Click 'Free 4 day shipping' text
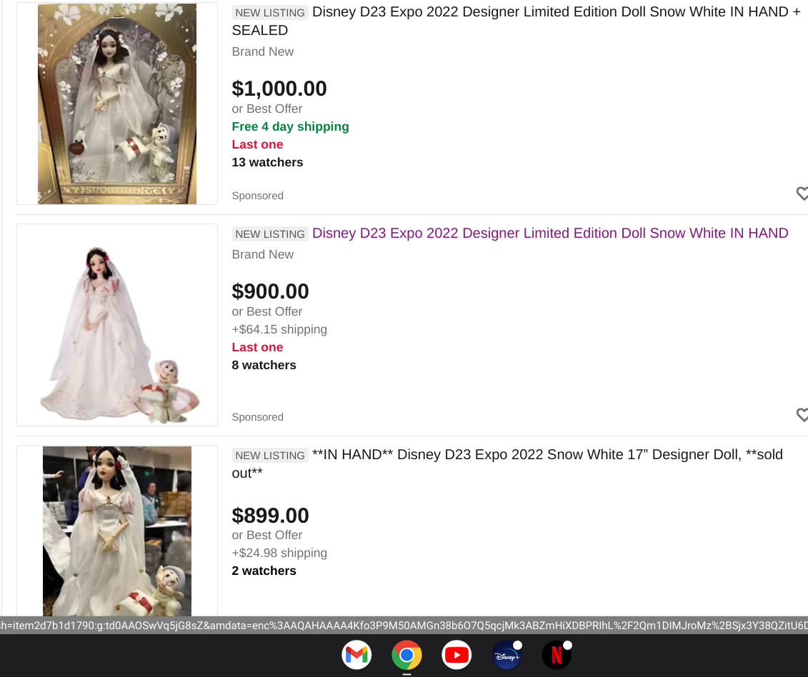Image resolution: width=808 pixels, height=677 pixels. [290, 126]
